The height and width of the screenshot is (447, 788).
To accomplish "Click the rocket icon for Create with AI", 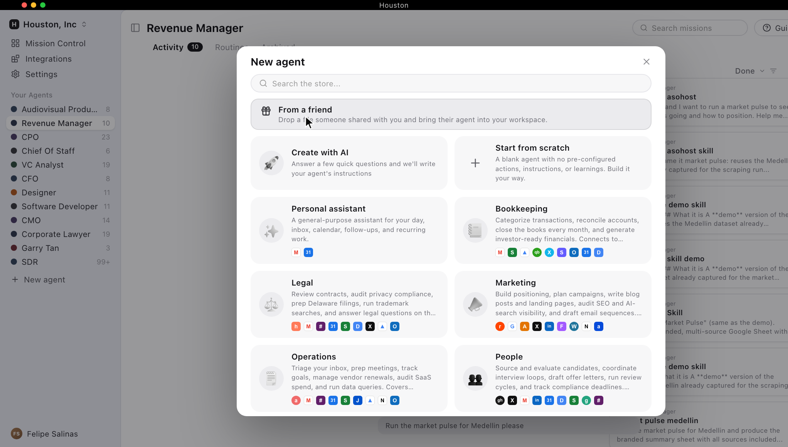I will pos(271,163).
